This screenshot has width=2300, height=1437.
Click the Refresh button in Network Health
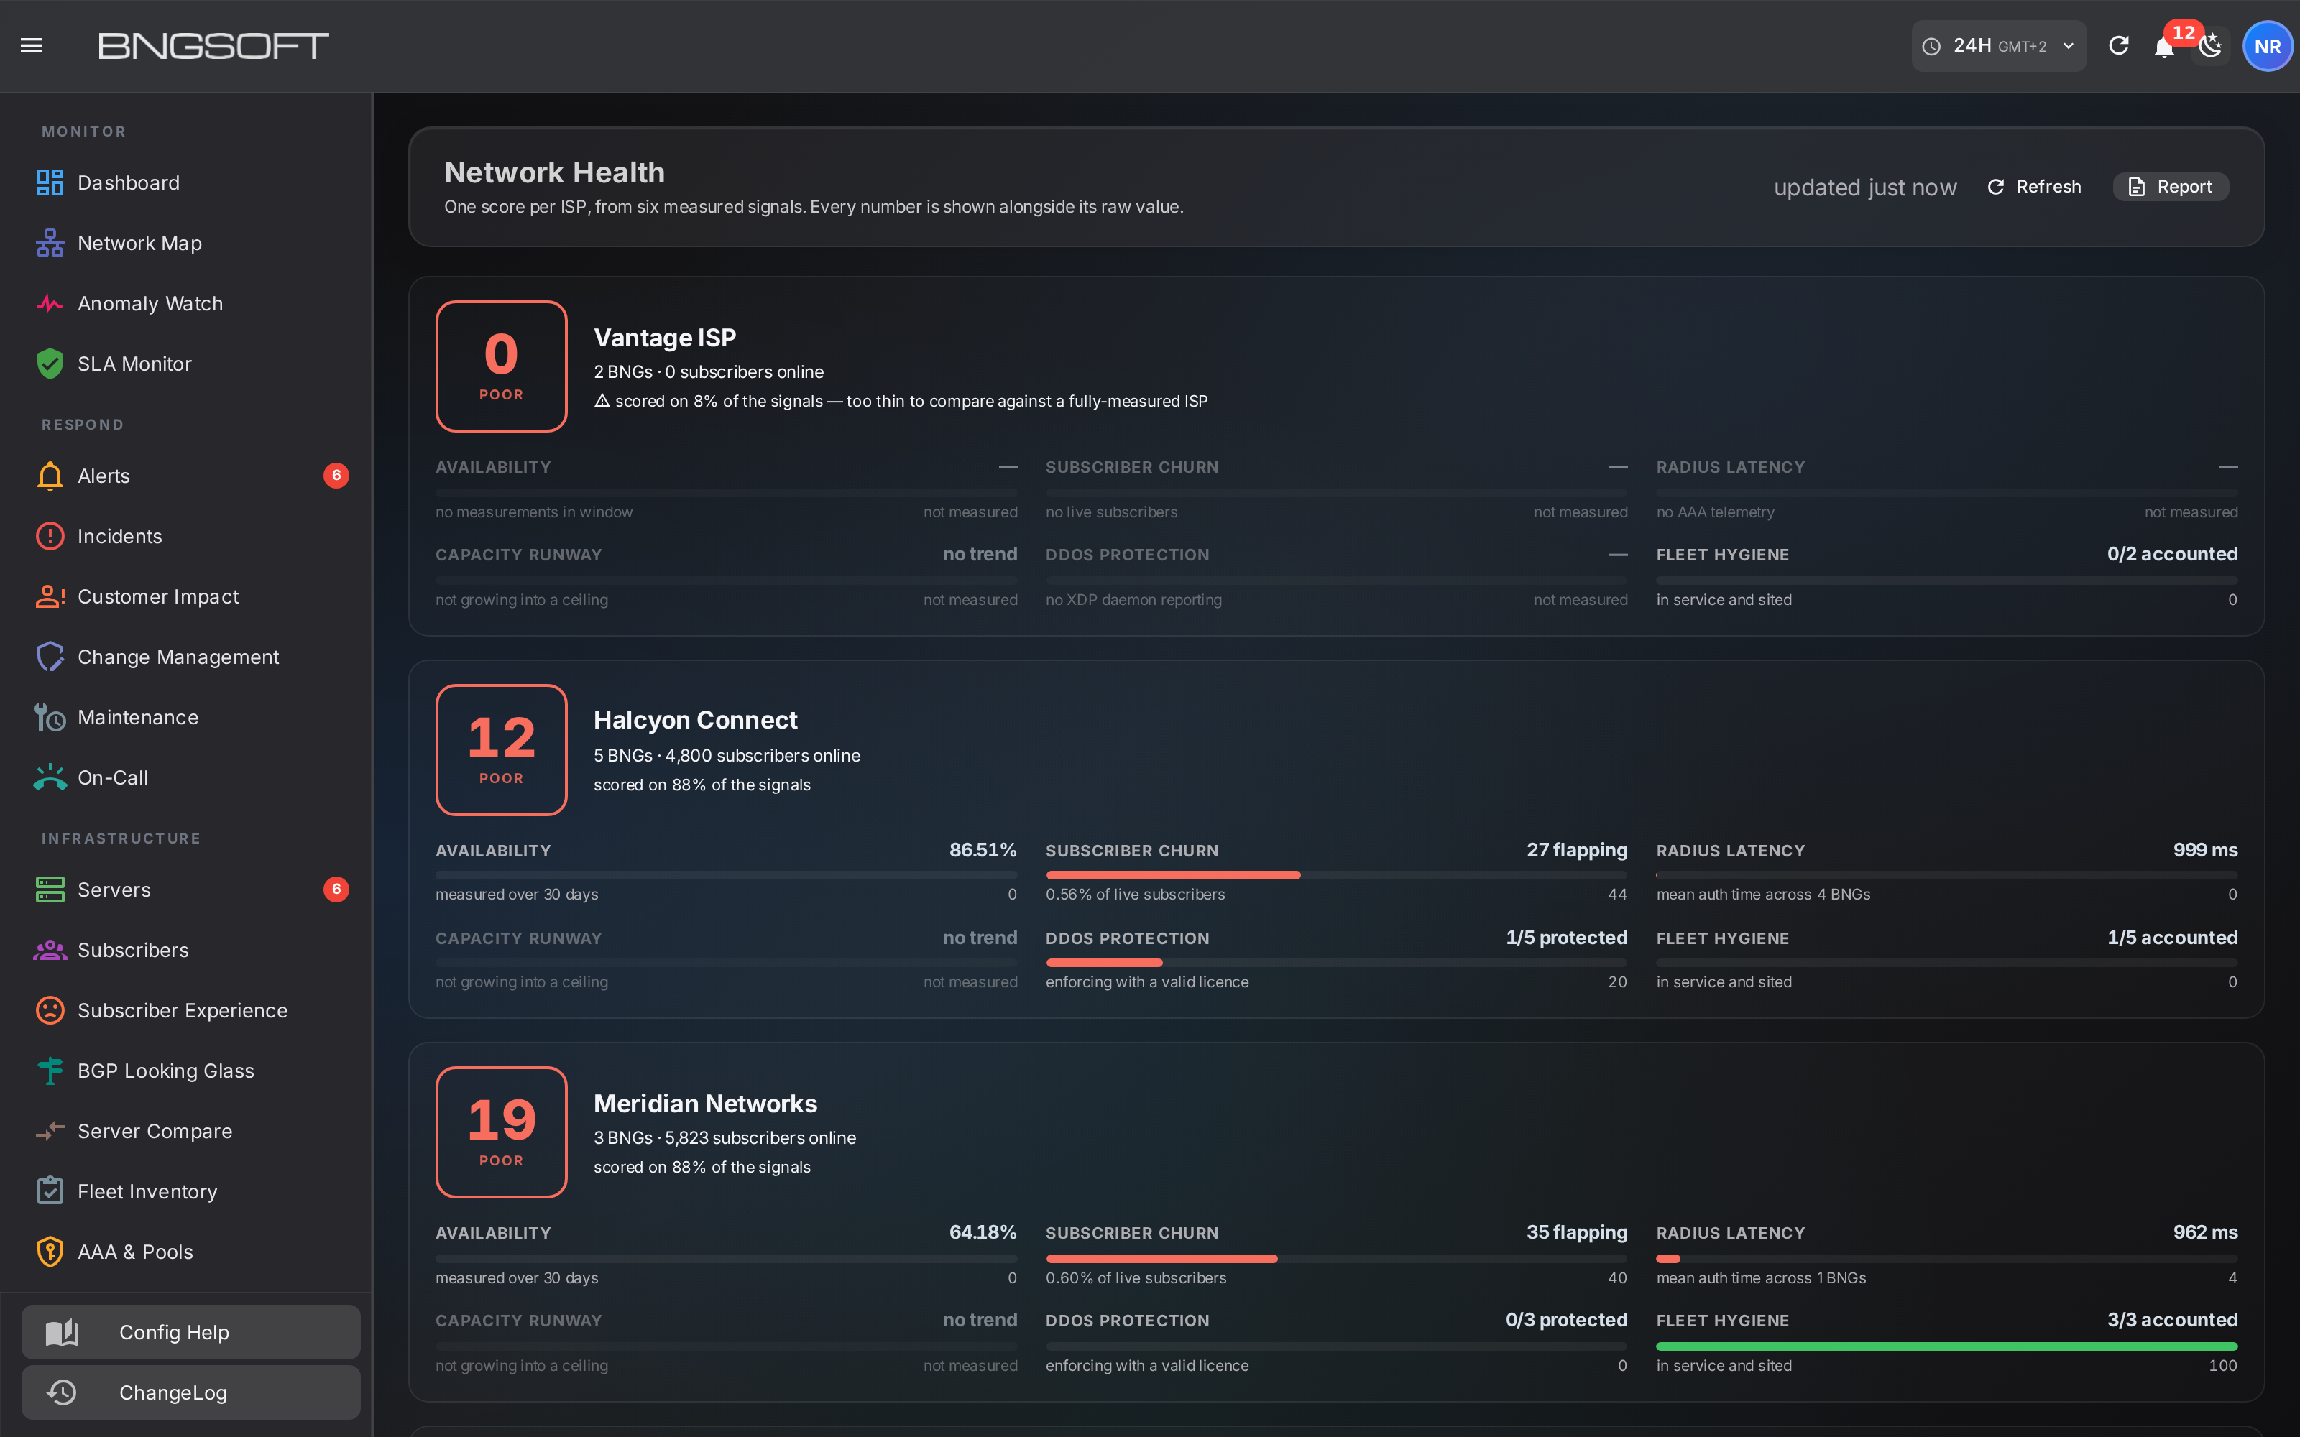(x=2034, y=188)
